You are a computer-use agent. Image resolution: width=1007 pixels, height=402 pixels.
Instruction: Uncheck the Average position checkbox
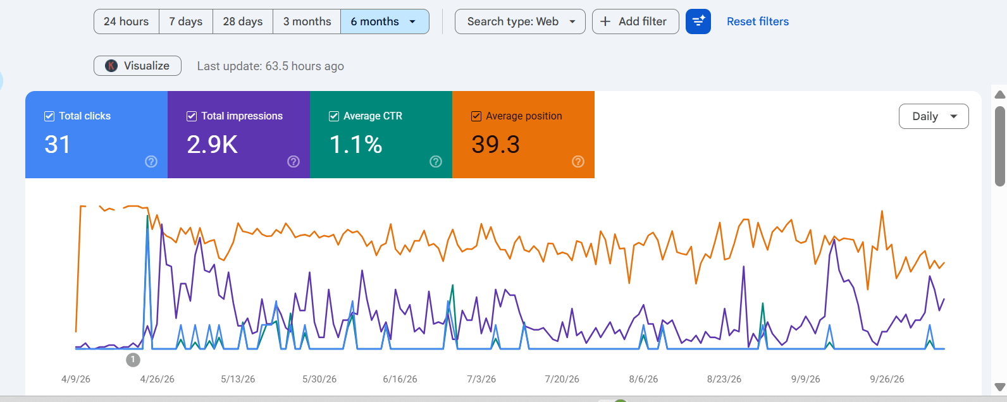coord(476,116)
